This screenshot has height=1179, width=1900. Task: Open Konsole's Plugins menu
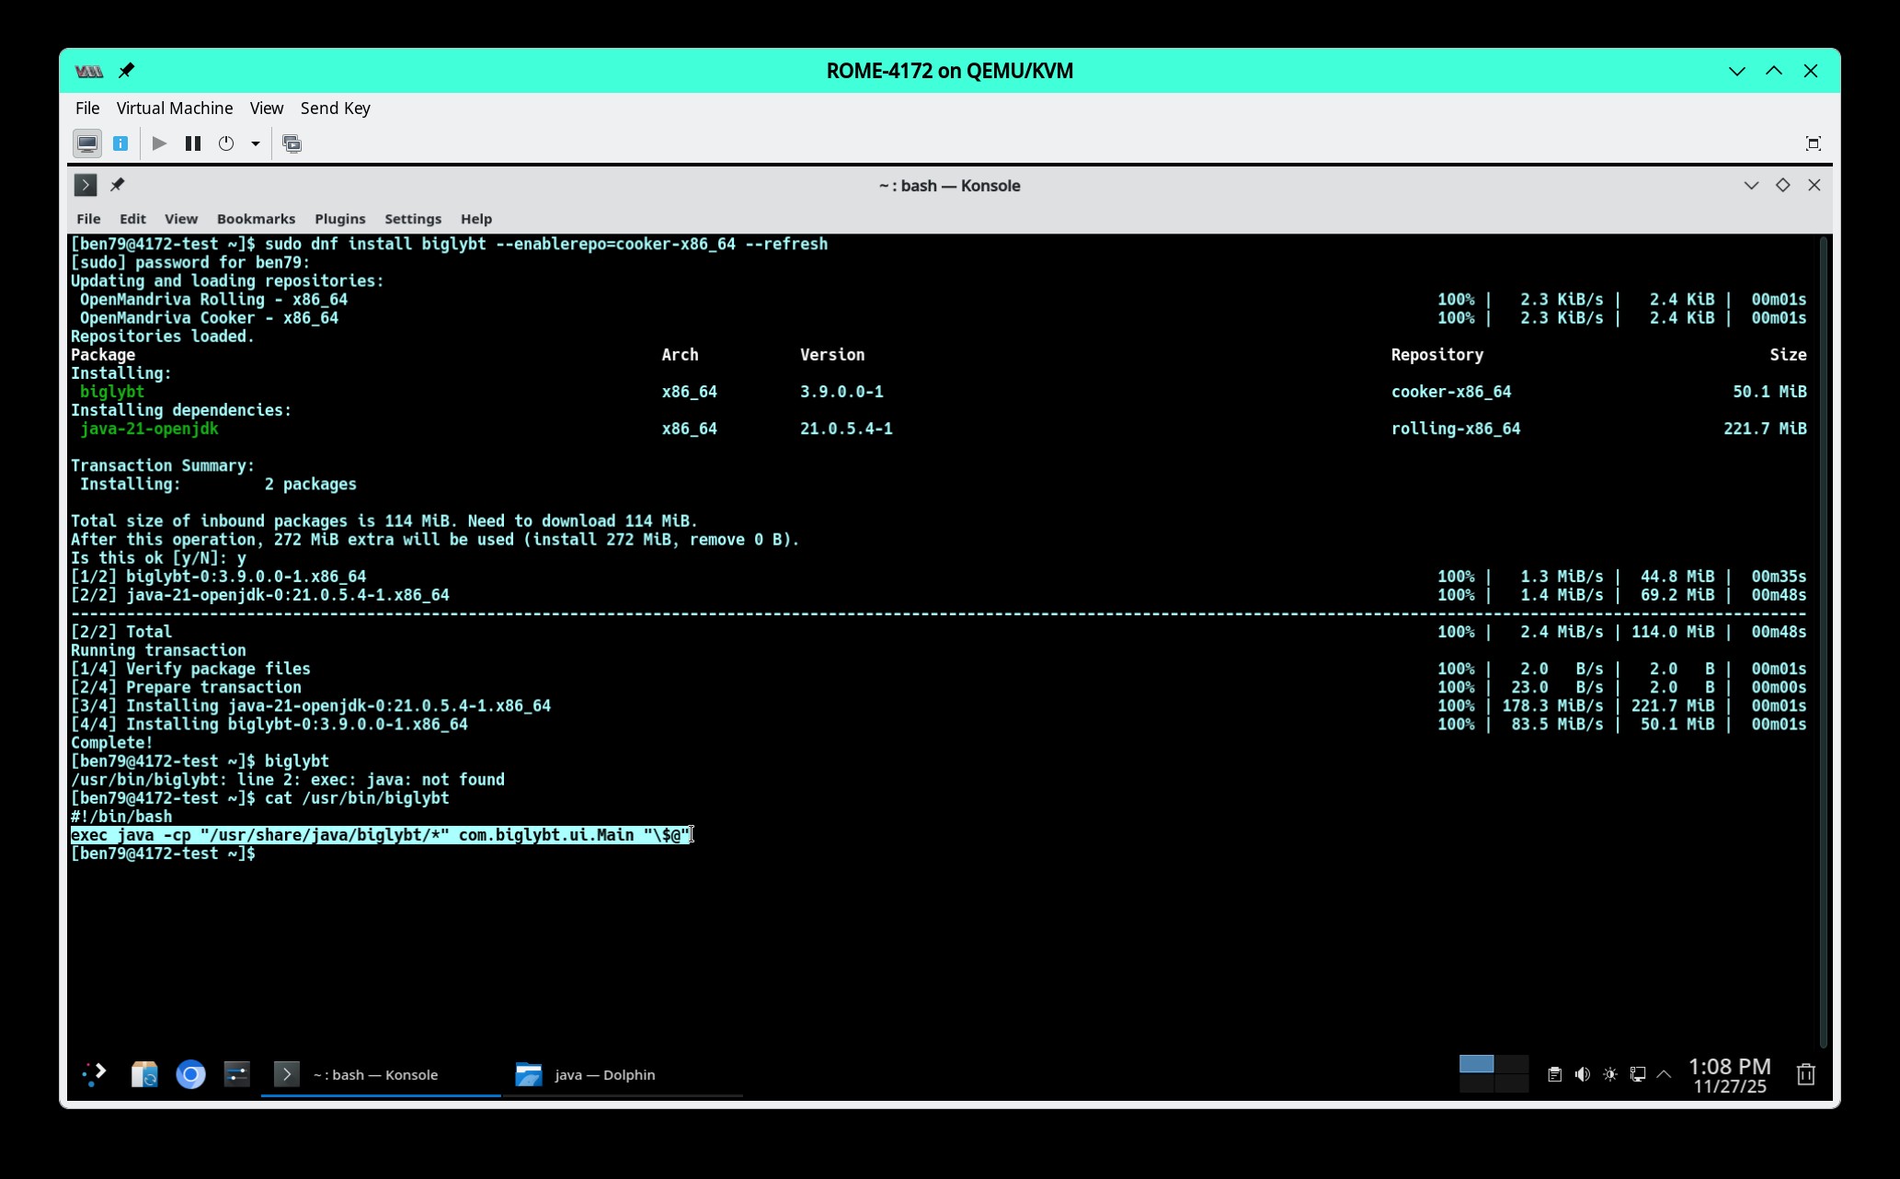coord(339,219)
